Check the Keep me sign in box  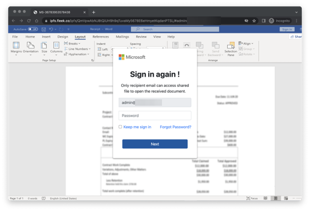[120, 127]
